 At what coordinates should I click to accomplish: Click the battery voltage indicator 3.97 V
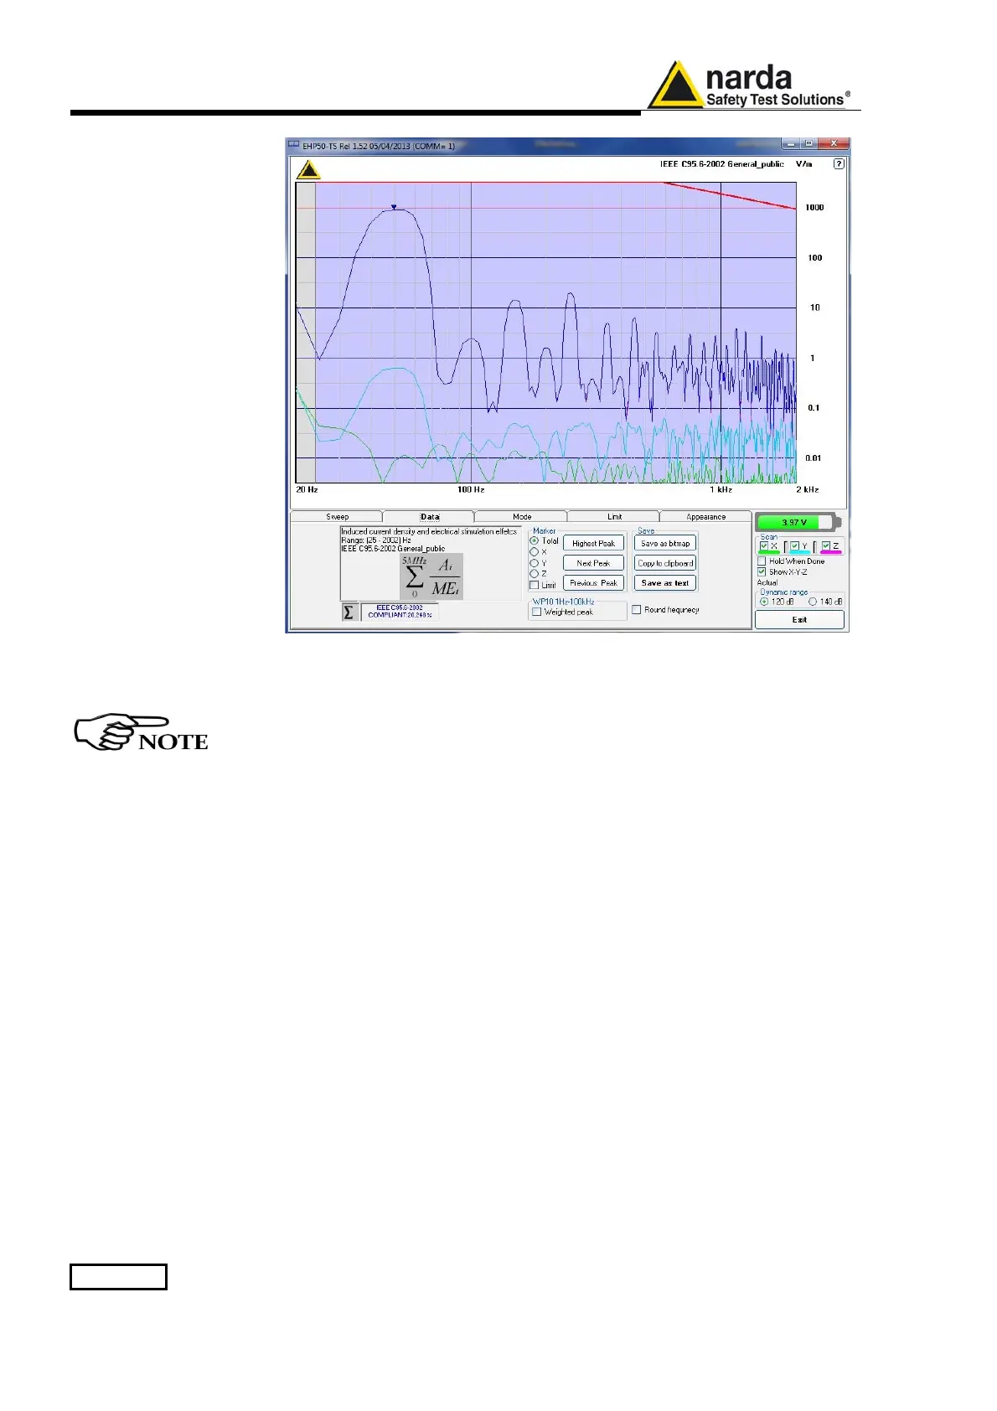798,522
